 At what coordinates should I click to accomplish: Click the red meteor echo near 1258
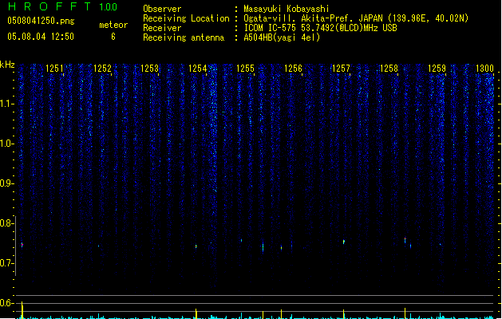[405, 240]
